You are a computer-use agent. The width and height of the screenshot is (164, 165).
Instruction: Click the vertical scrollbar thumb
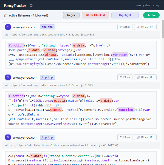click(163, 29)
